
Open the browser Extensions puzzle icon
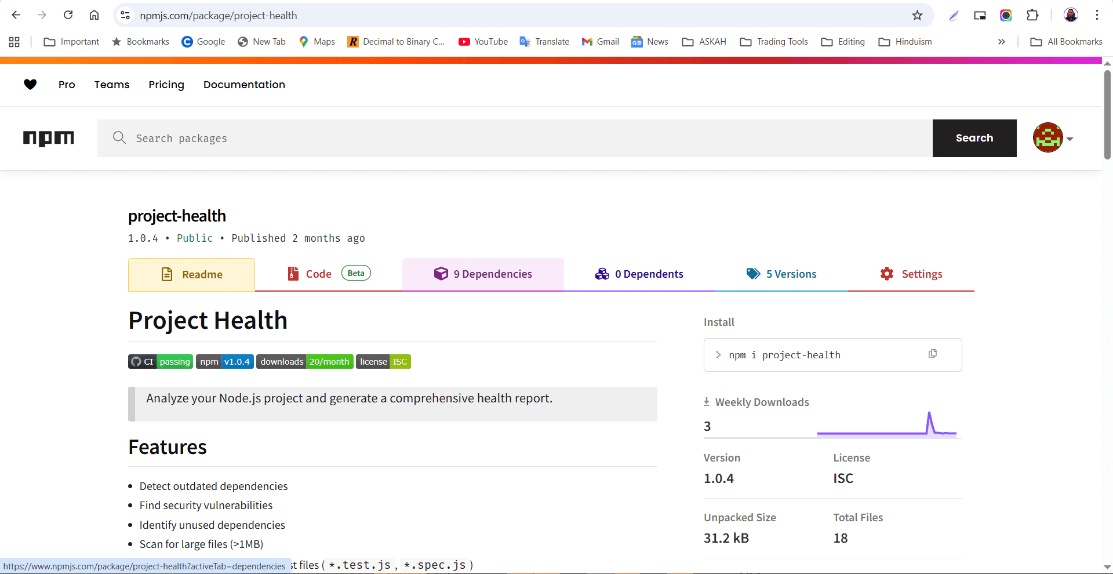coord(1032,16)
